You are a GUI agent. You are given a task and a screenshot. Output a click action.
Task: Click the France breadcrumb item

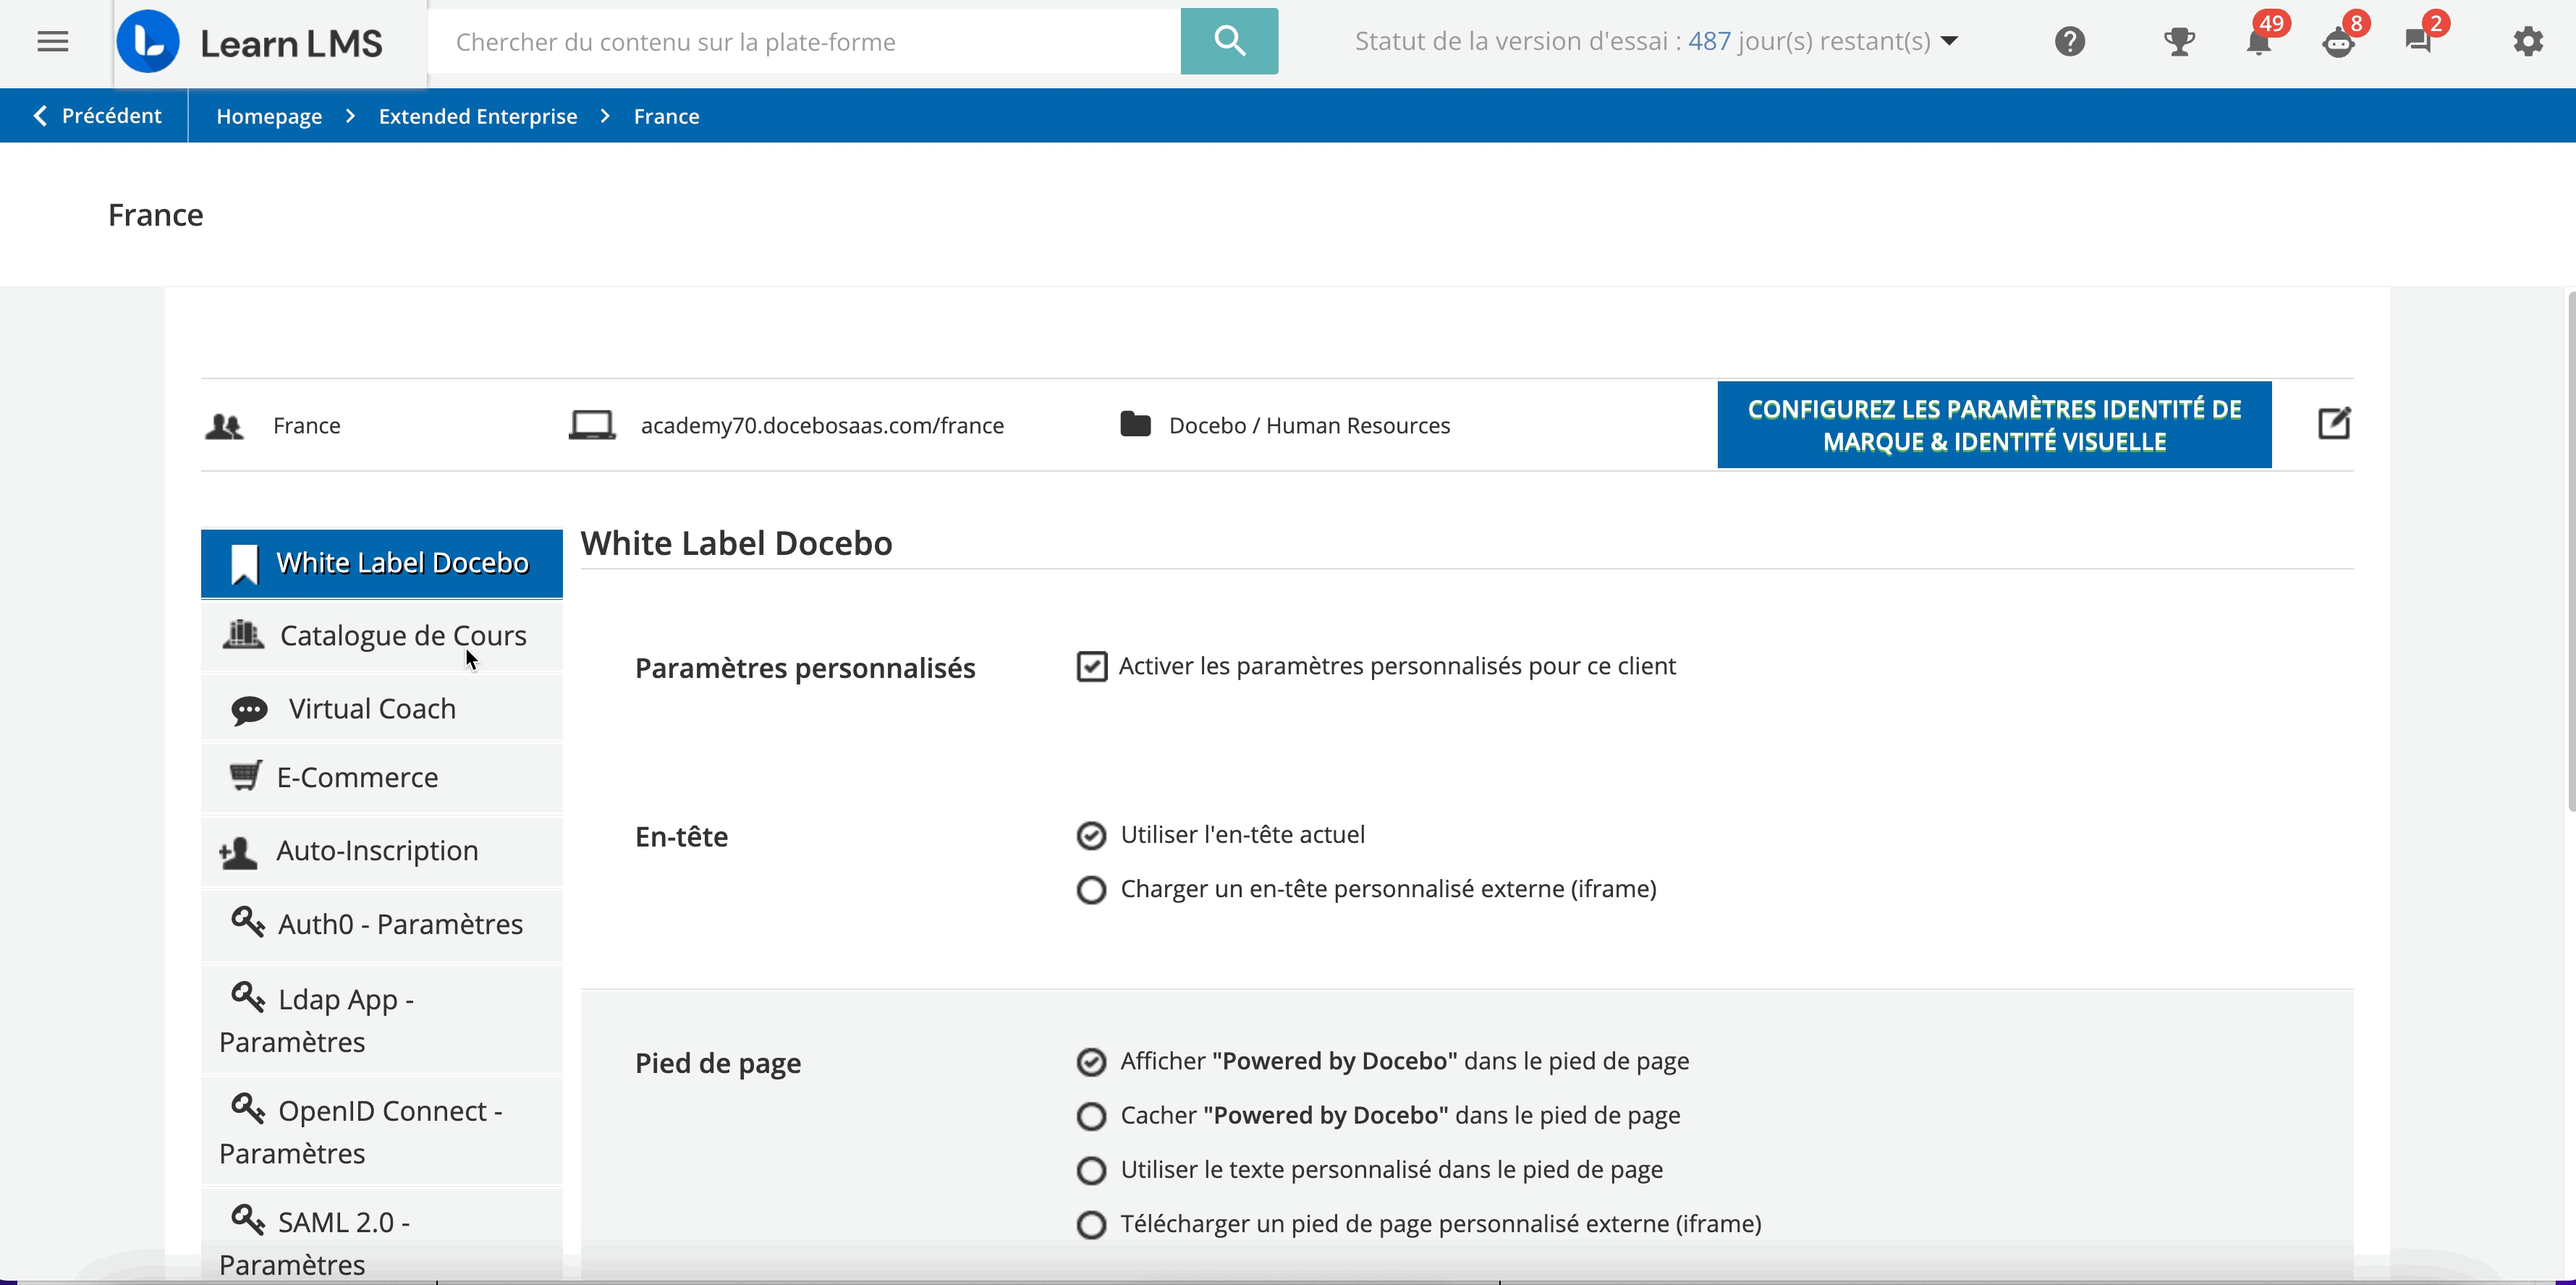tap(666, 116)
